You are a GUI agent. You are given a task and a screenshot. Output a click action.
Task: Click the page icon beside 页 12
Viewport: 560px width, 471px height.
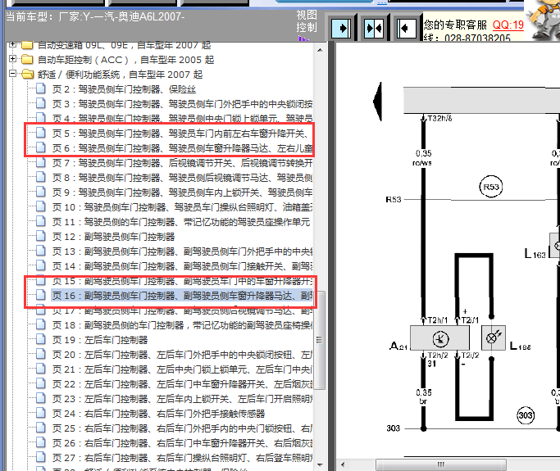coord(41,236)
